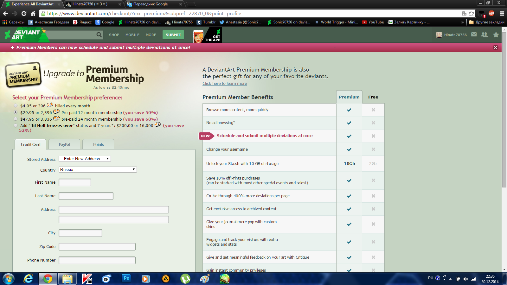Open Залить Картинку bookmark
The image size is (507, 285).
point(409,22)
